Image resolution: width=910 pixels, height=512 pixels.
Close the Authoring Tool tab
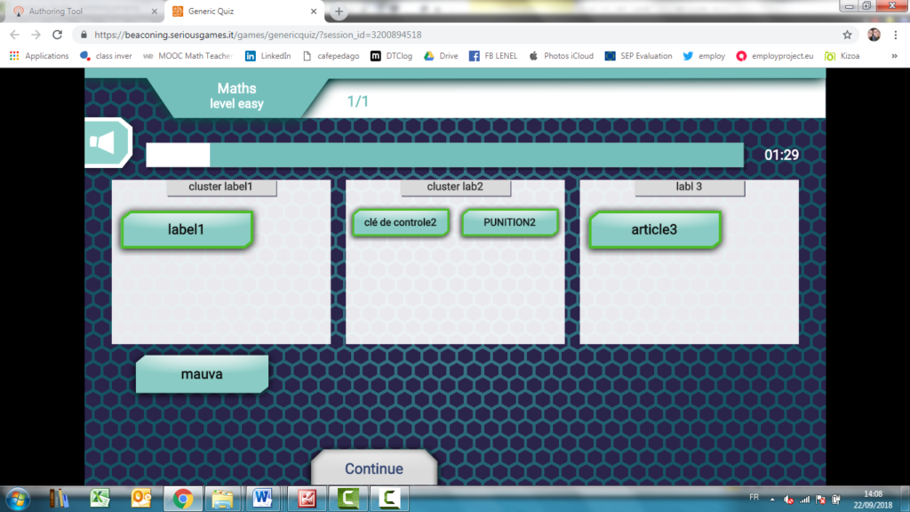point(154,11)
